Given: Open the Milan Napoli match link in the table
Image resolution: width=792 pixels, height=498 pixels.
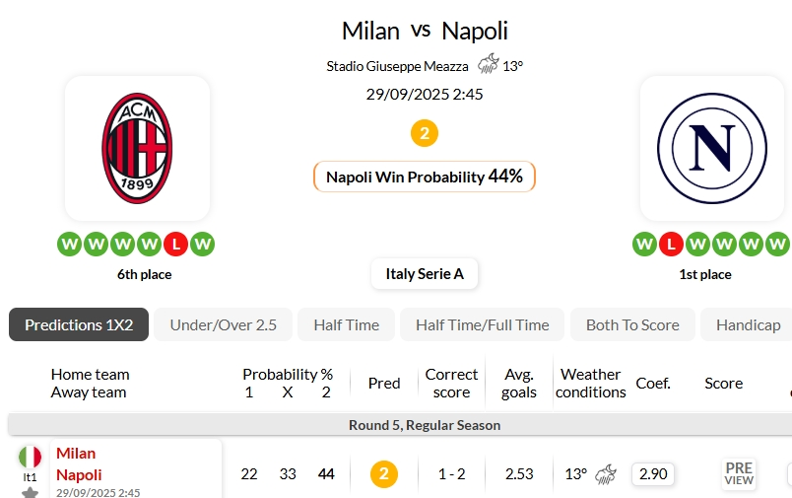Looking at the screenshot, I should click(x=79, y=463).
